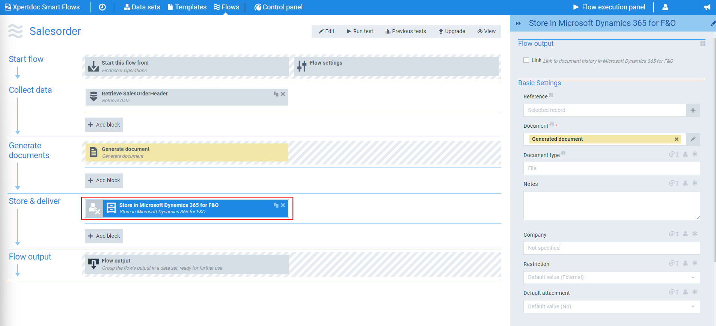
Task: Open the Flow execution panel
Action: [609, 7]
